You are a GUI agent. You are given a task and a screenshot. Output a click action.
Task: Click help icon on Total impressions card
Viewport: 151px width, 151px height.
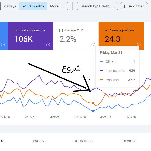(x=48, y=45)
